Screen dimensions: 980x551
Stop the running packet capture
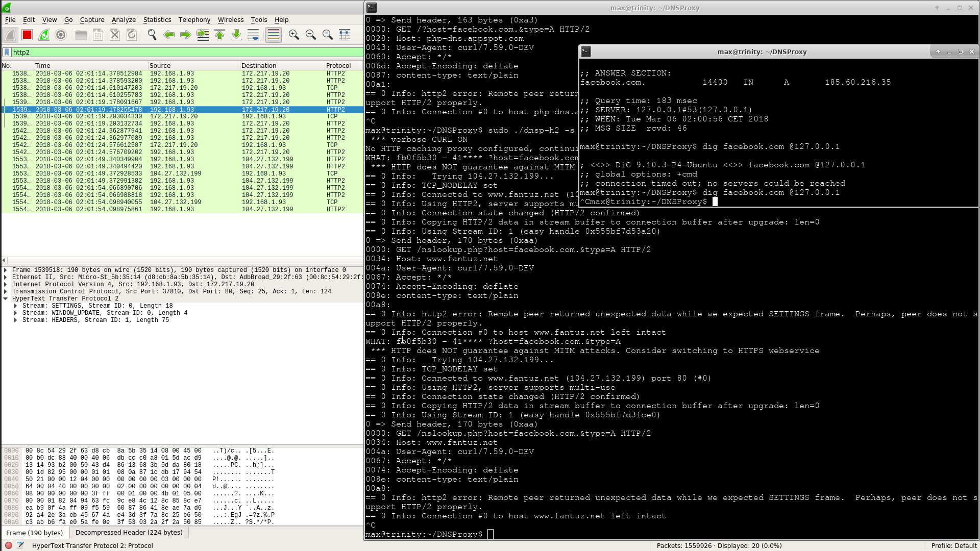click(27, 35)
